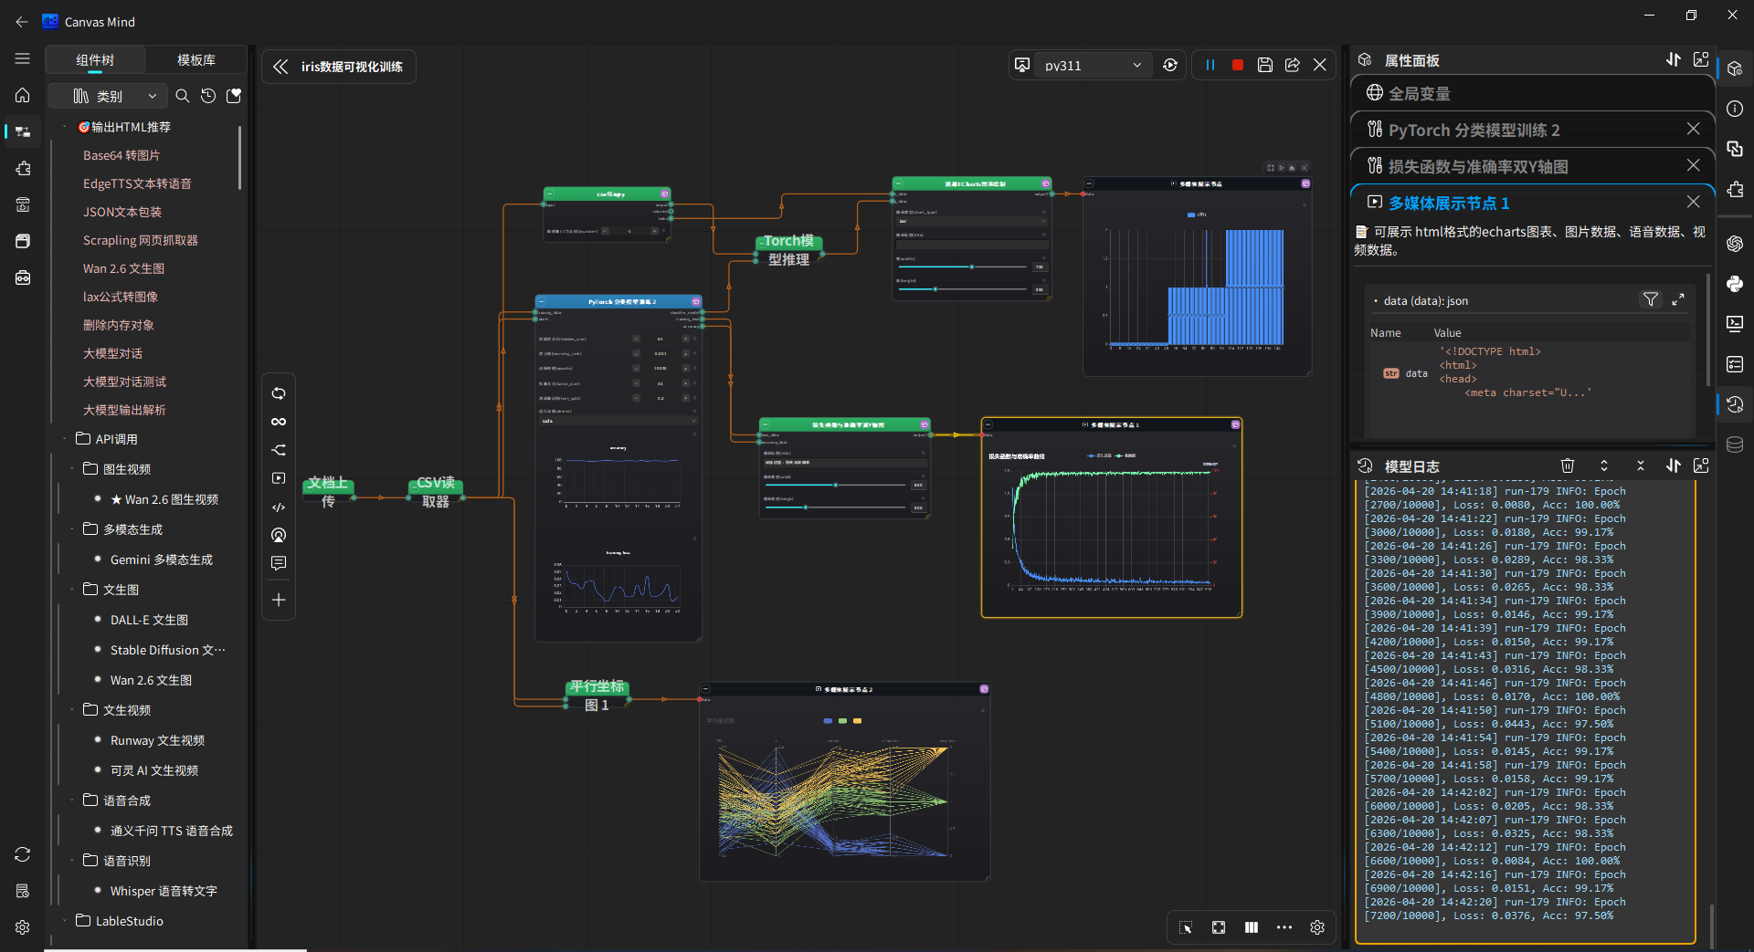Click the columns layout icon in bottom toolbar
This screenshot has width=1754, height=952.
coord(1252,927)
